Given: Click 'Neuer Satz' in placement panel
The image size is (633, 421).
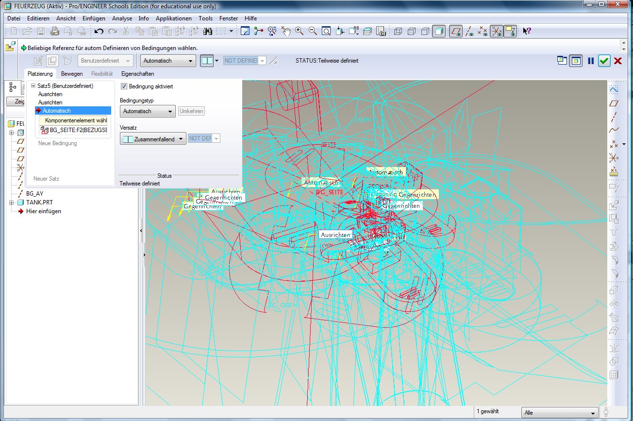Looking at the screenshot, I should point(46,179).
